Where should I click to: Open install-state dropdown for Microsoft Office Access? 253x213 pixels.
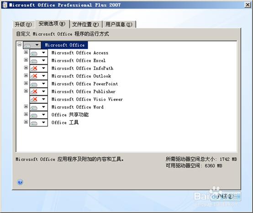tap(38, 53)
